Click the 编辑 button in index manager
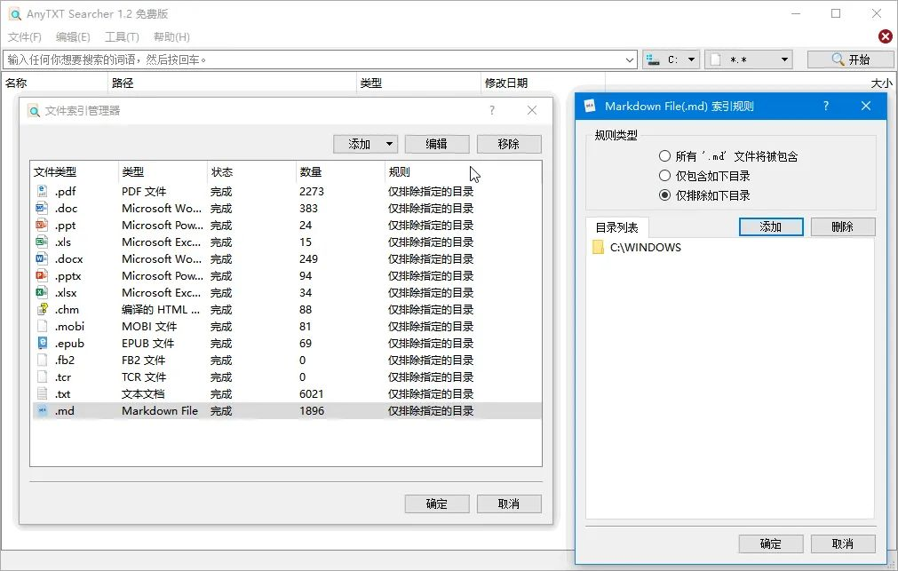This screenshot has height=571, width=898. tap(437, 145)
